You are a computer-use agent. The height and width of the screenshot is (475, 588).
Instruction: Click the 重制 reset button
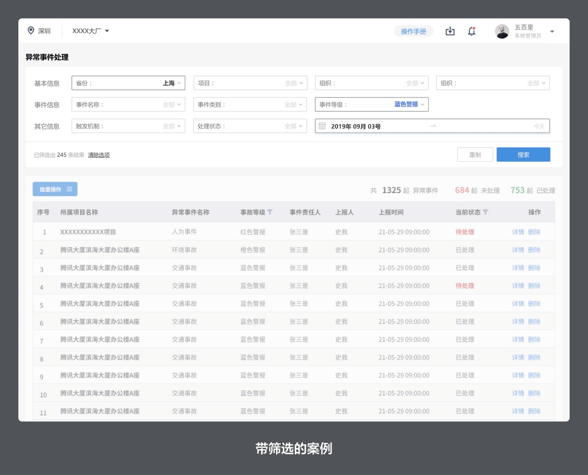475,155
